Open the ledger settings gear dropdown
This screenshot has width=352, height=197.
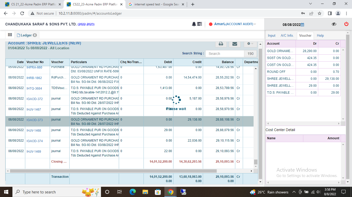coord(250,44)
